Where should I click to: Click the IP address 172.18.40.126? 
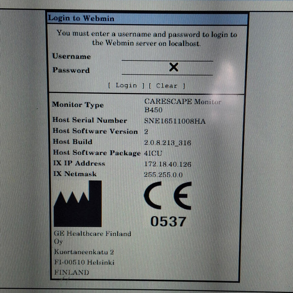[167, 164]
